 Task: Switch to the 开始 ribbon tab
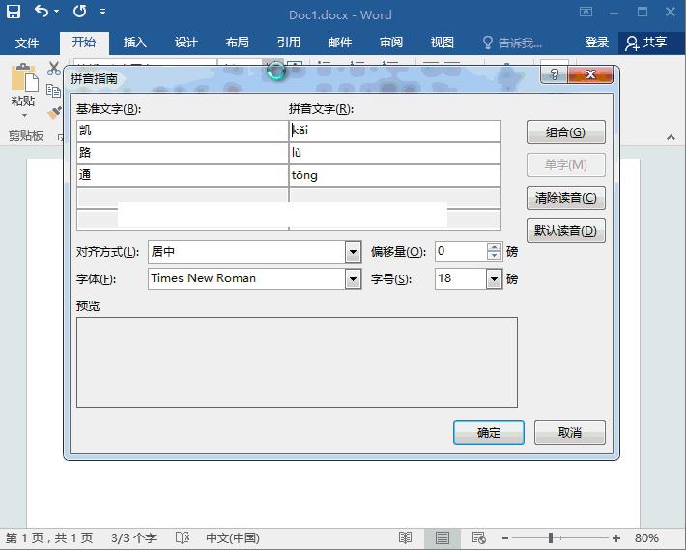(x=83, y=42)
